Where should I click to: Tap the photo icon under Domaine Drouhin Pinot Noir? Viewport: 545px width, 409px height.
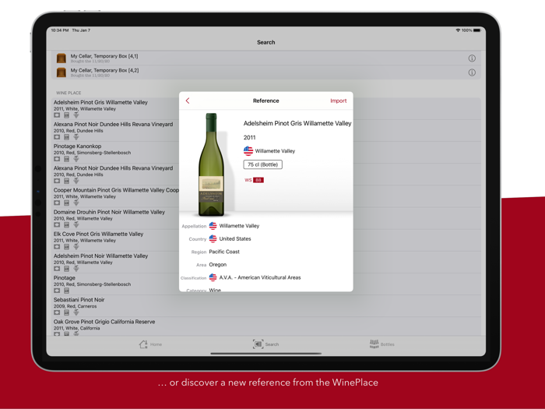pyautogui.click(x=57, y=224)
